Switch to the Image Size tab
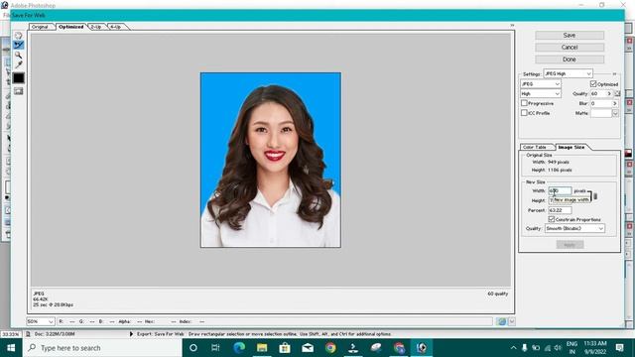The width and height of the screenshot is (635, 357). coord(571,147)
